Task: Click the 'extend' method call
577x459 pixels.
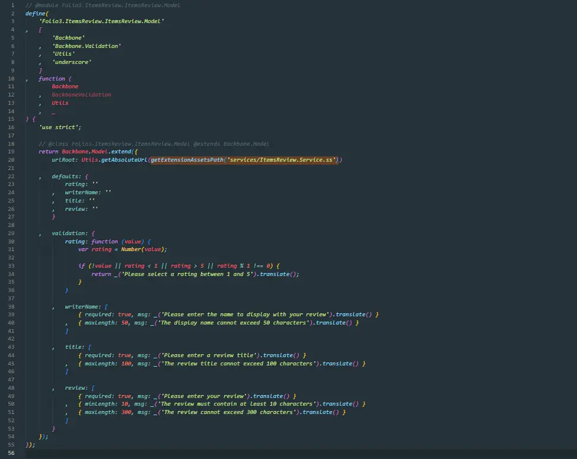Action: click(121, 152)
